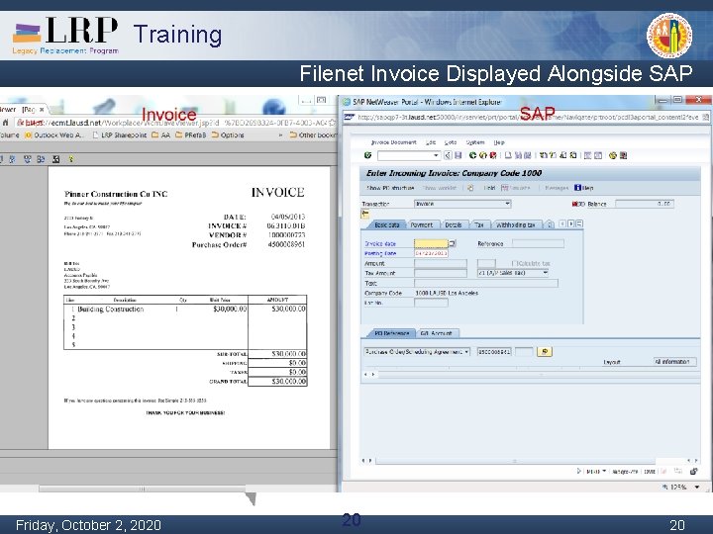
Task: Click the last icon in the SAP standard toolbar
Action: (x=624, y=155)
